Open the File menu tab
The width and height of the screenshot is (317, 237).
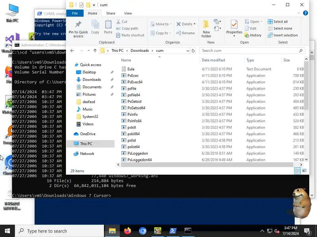(75, 13)
